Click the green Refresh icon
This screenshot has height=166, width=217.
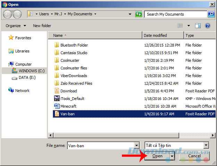[139, 14]
